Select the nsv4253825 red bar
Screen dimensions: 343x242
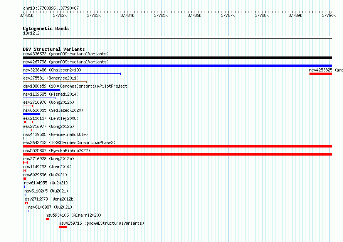321,74
